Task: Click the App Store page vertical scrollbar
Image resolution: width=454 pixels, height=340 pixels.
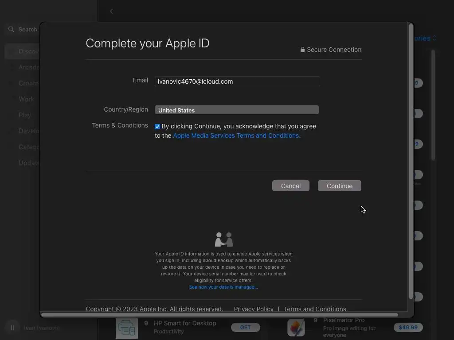Action: pos(433,105)
